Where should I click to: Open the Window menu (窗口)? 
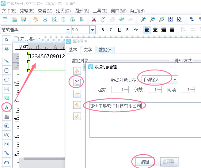(119, 11)
